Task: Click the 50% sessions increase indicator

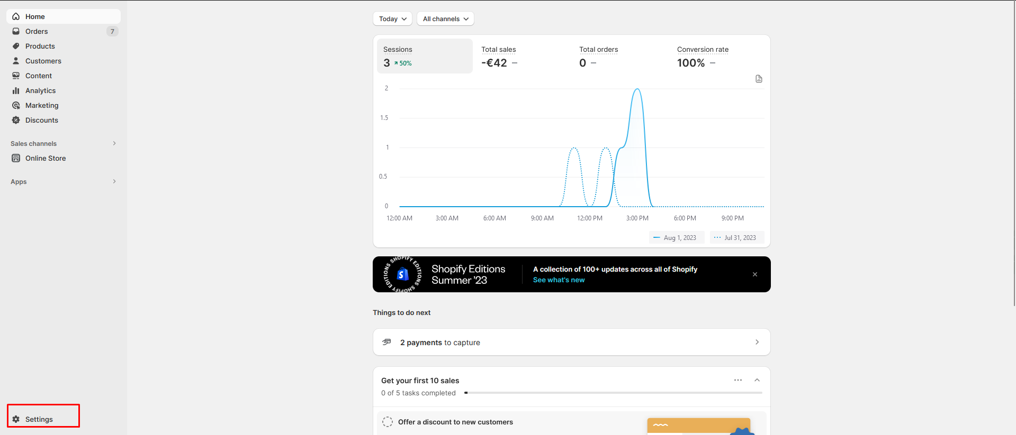Action: coord(403,63)
